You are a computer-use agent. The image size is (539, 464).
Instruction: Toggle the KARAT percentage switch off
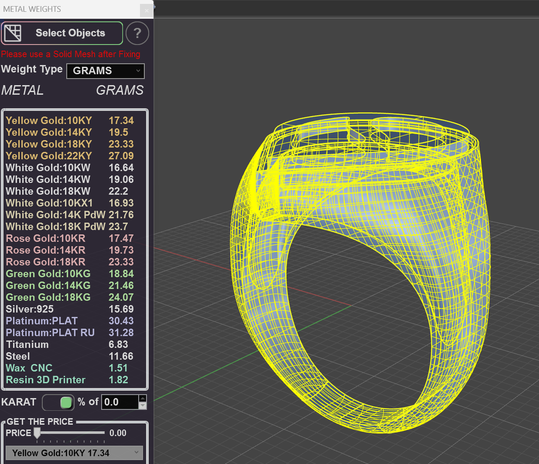58,402
